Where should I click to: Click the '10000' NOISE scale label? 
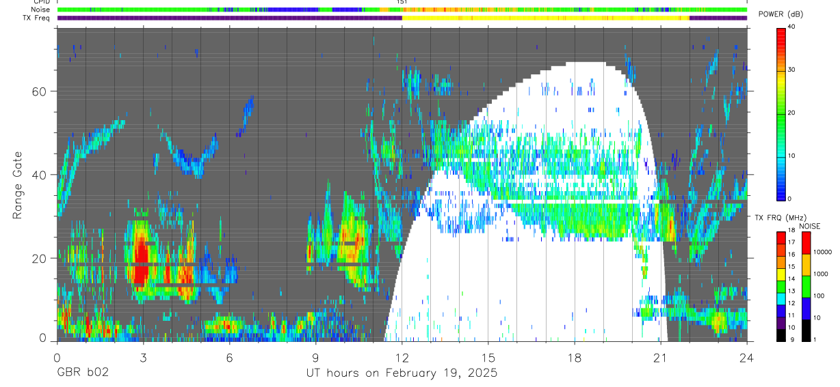(822, 253)
